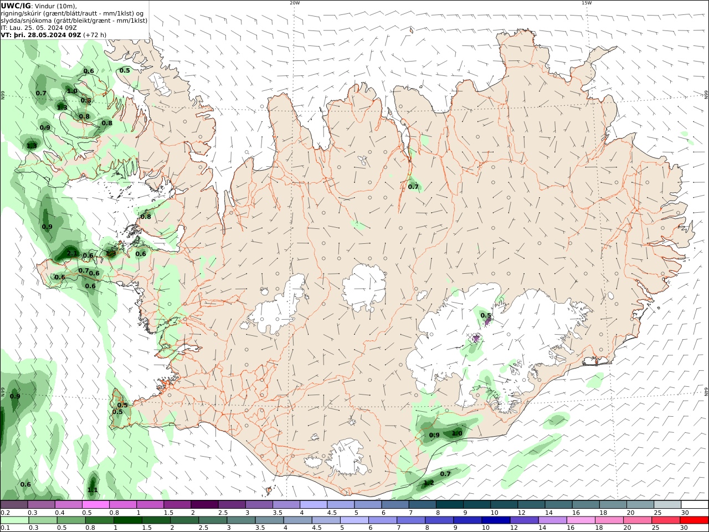The width and height of the screenshot is (709, 532).
Task: Pick the lightest green 0.1 rain swatch
Action: (14, 520)
